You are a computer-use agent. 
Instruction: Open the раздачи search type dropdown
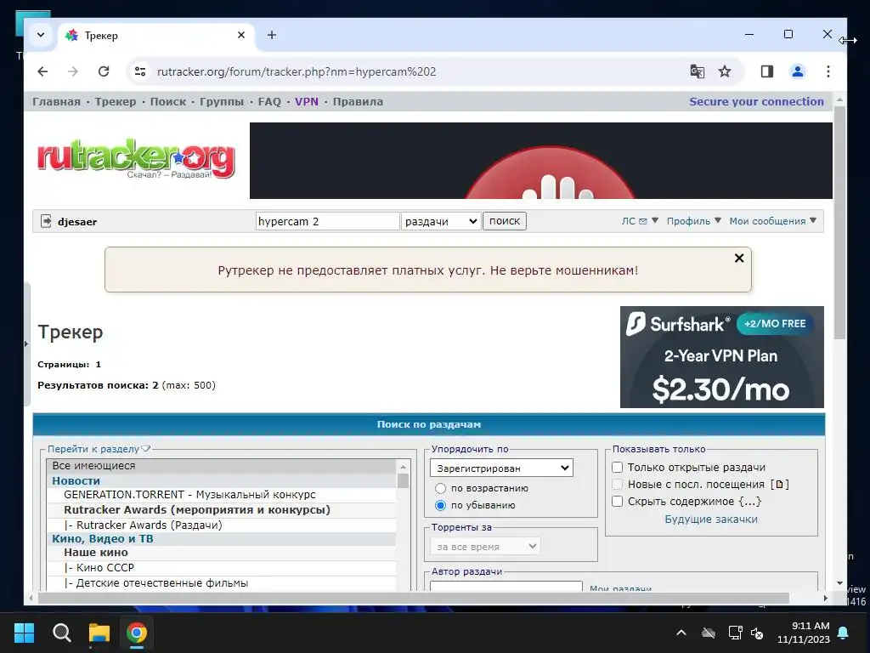point(441,221)
